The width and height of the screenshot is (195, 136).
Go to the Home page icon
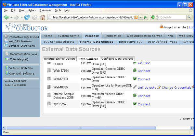43,17
